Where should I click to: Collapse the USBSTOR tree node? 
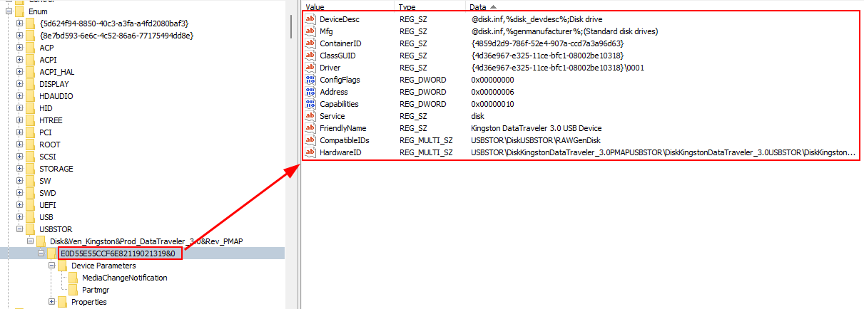[x=19, y=229]
